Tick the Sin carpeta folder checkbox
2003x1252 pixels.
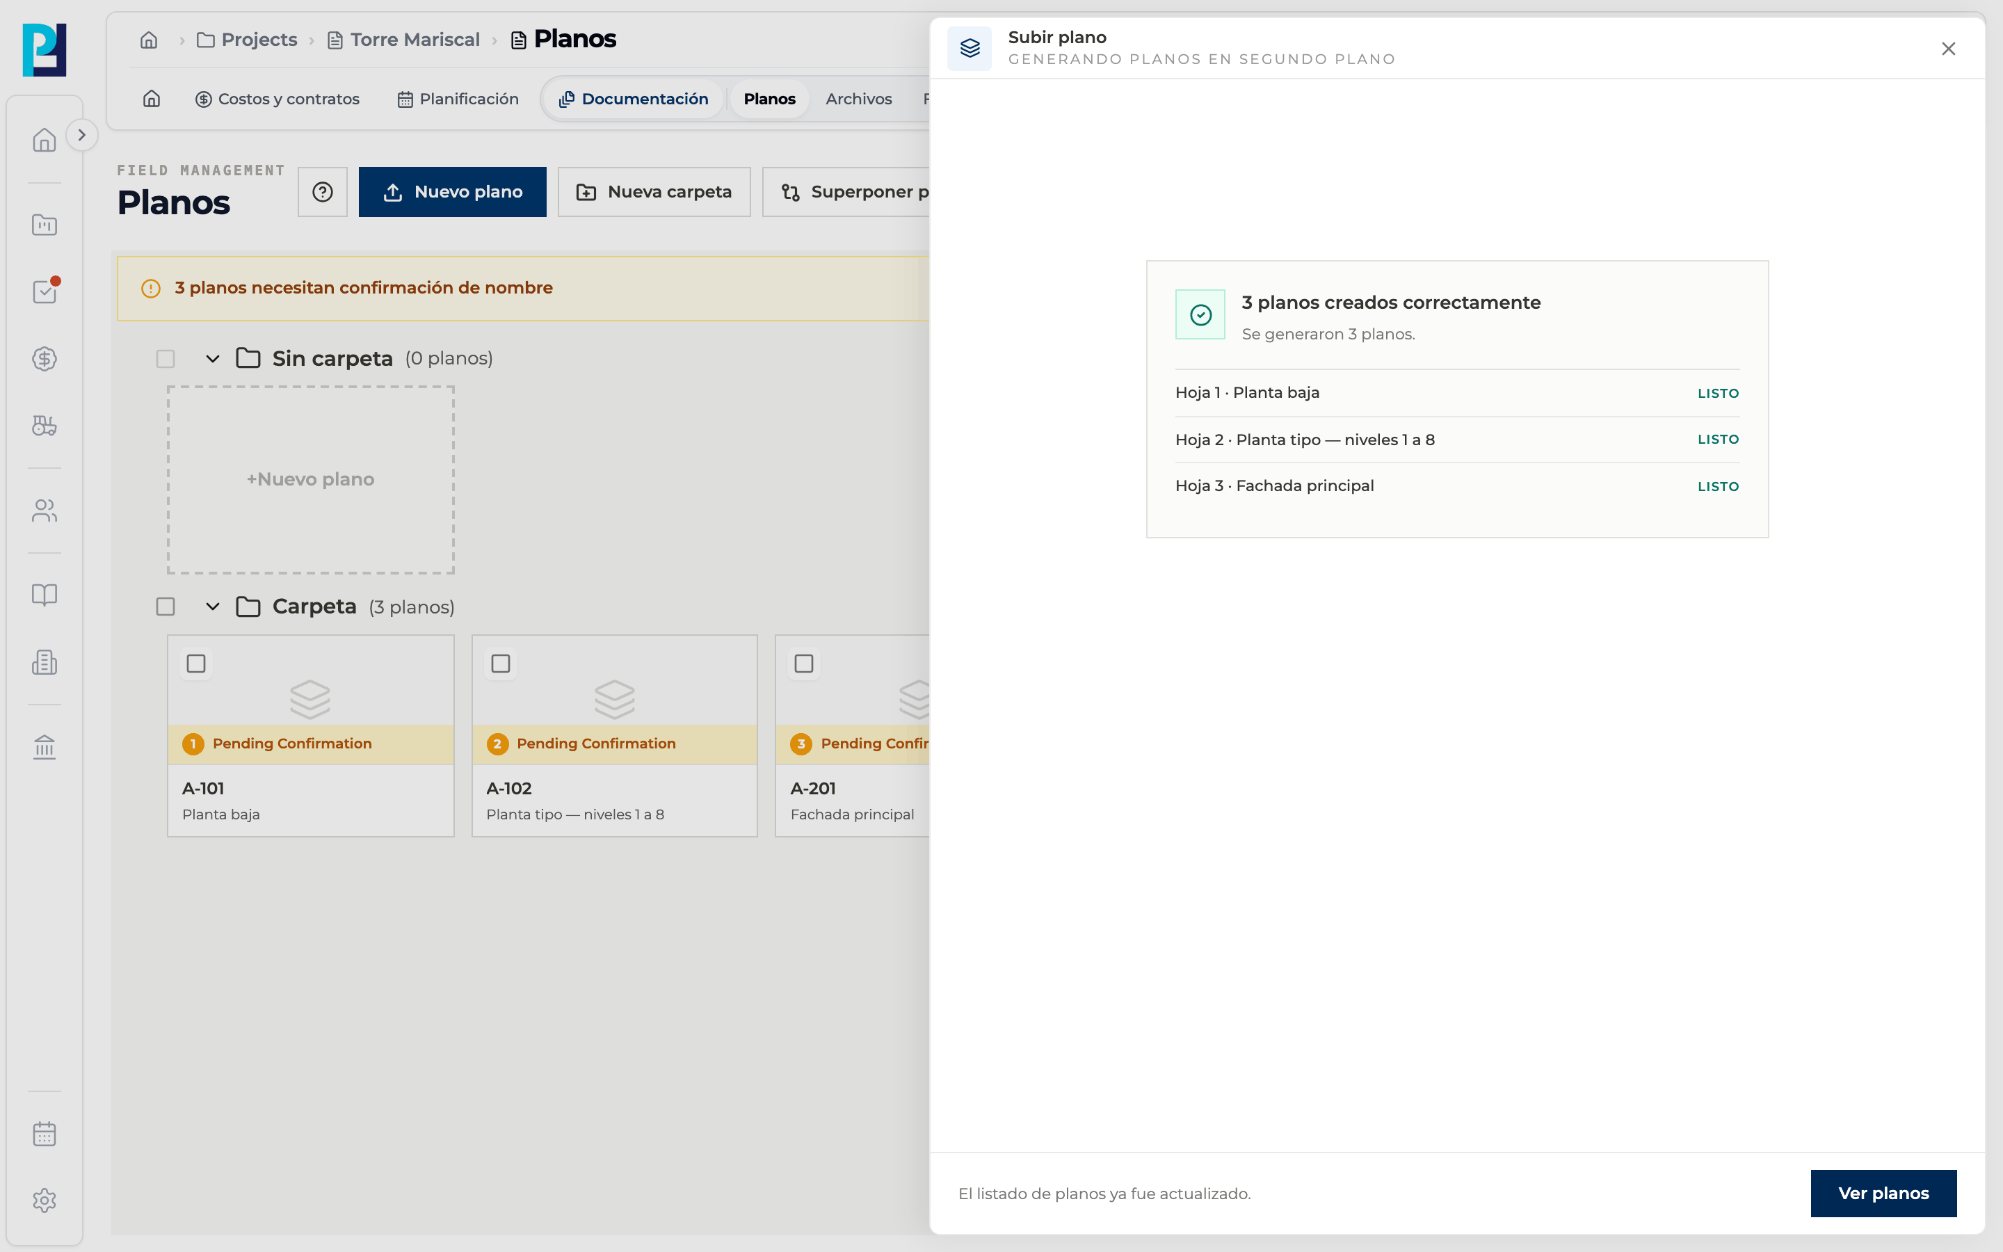166,358
